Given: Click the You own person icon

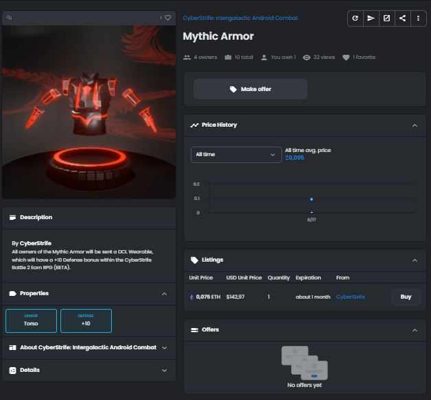Looking at the screenshot, I should [x=264, y=58].
